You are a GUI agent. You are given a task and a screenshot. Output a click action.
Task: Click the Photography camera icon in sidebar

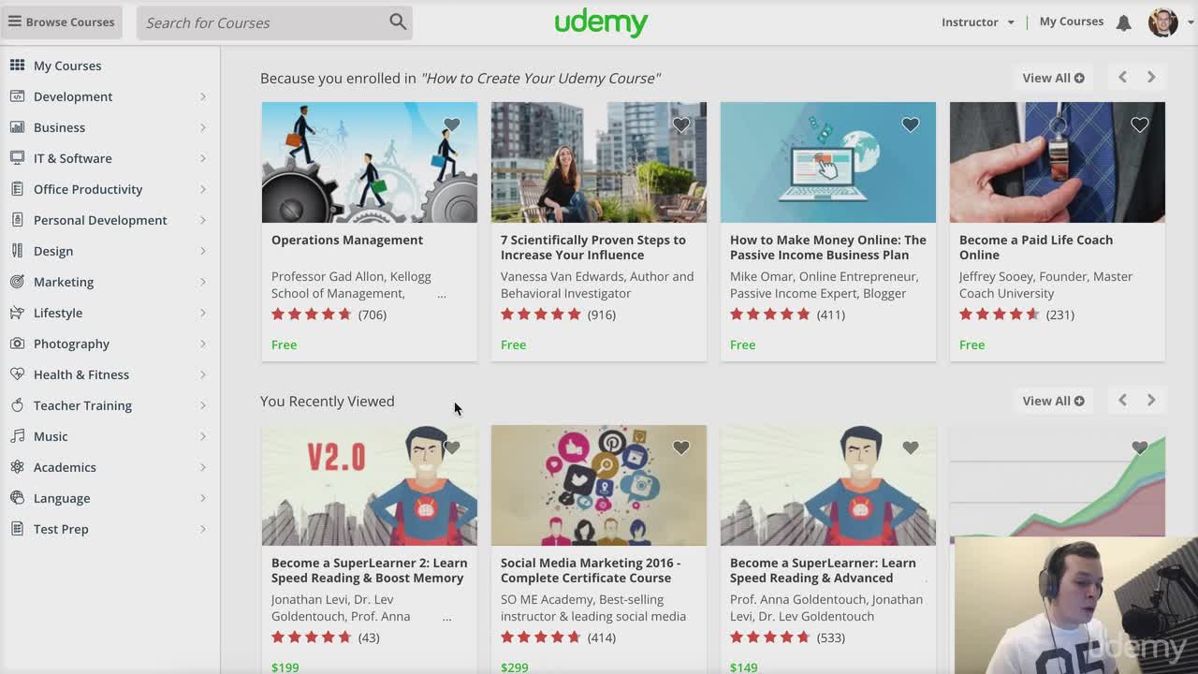17,344
